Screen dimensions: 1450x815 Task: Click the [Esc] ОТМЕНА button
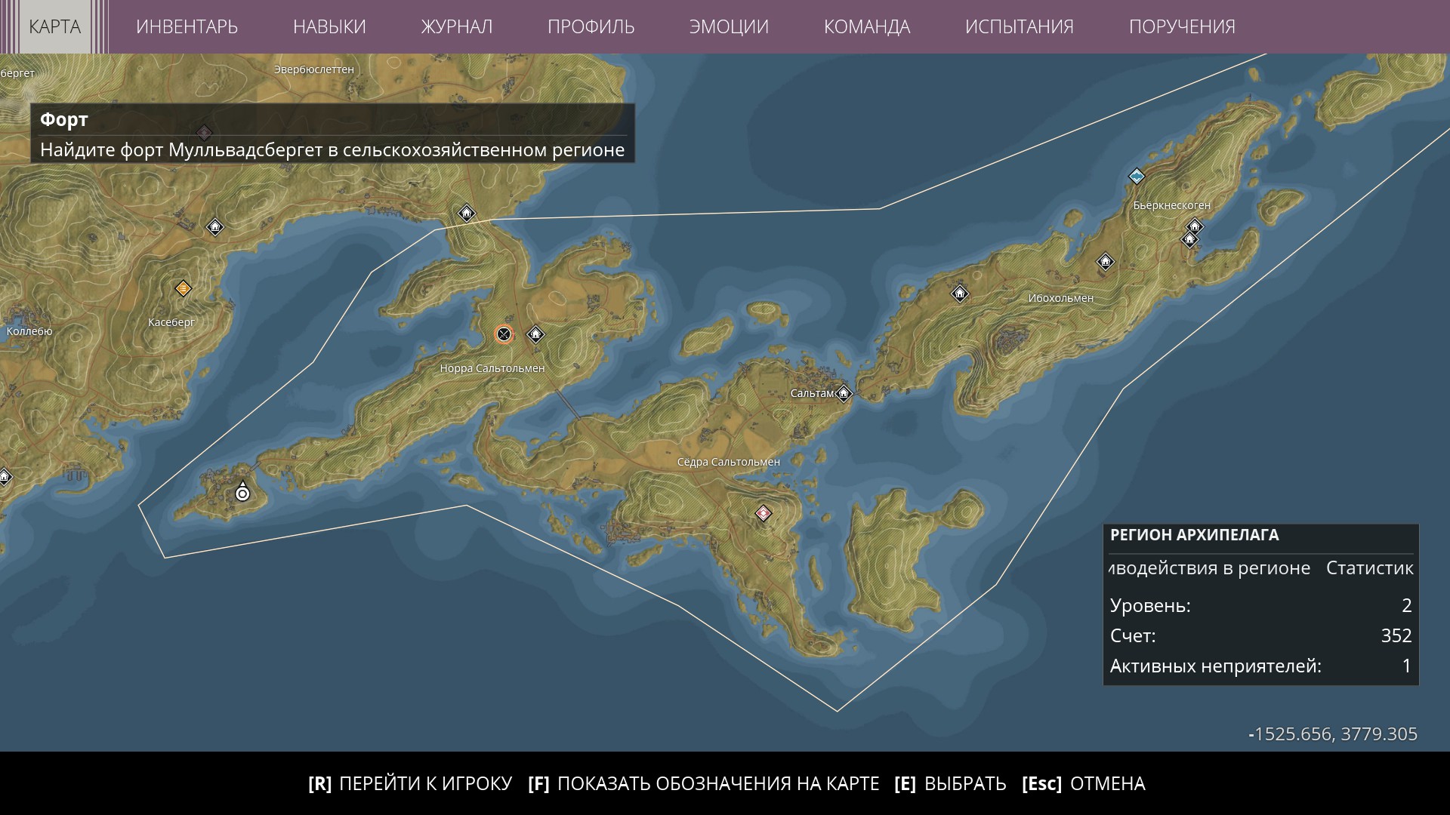(x=1084, y=783)
